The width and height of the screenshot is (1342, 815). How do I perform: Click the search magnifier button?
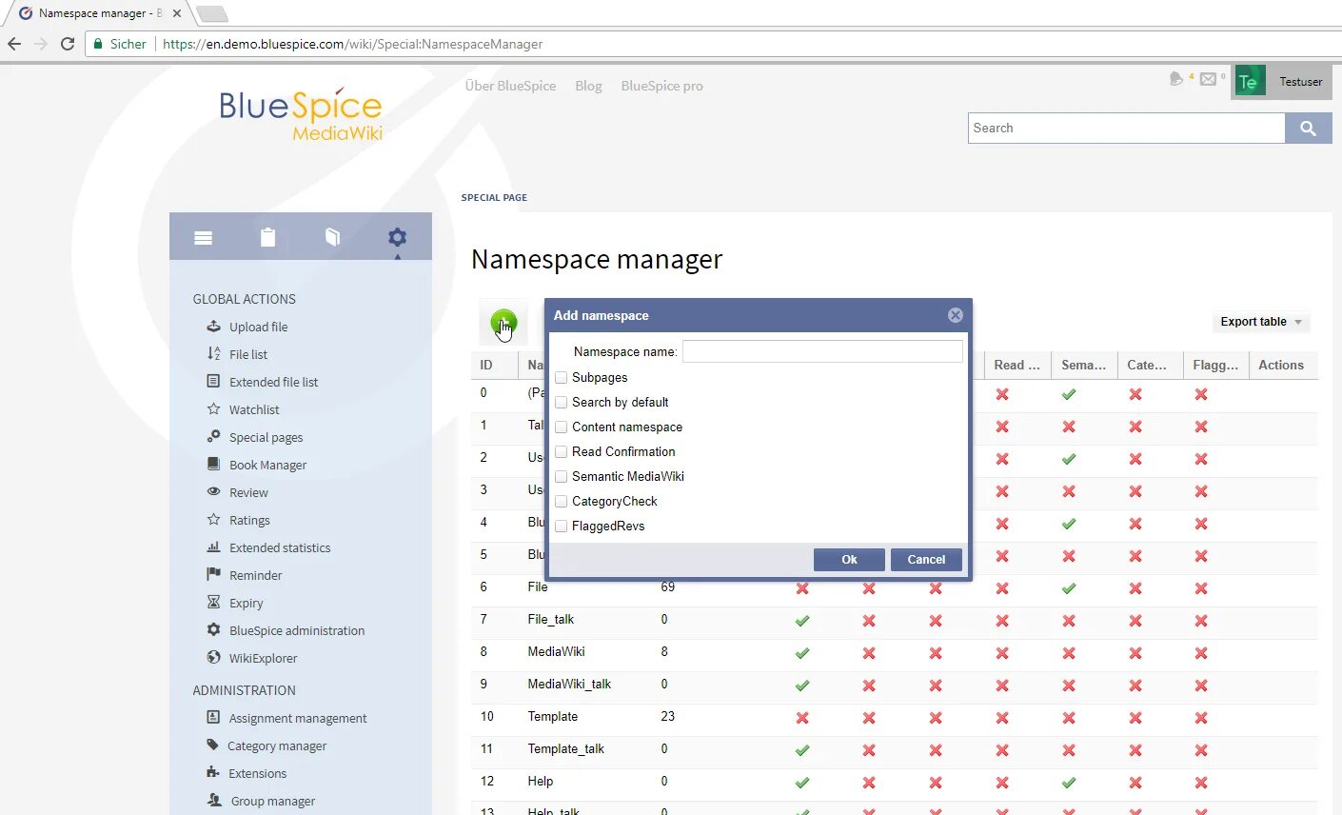(x=1309, y=129)
